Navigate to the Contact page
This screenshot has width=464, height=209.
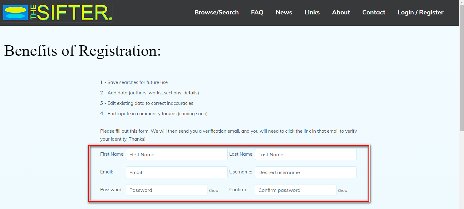point(374,13)
